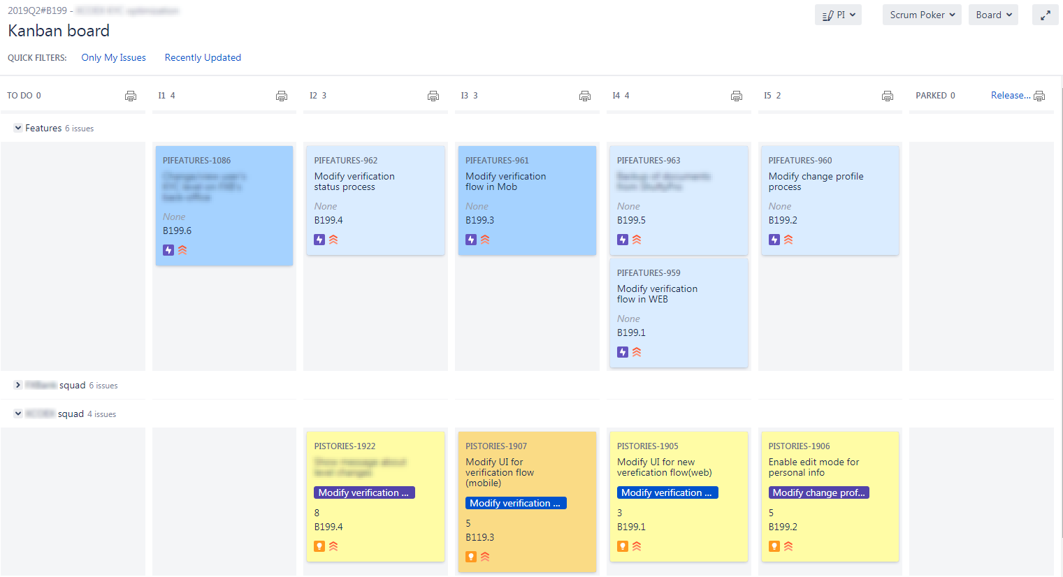Open issue key PISTORIES-1907
Screen dimensions: 1063x577
pyautogui.click(x=496, y=446)
